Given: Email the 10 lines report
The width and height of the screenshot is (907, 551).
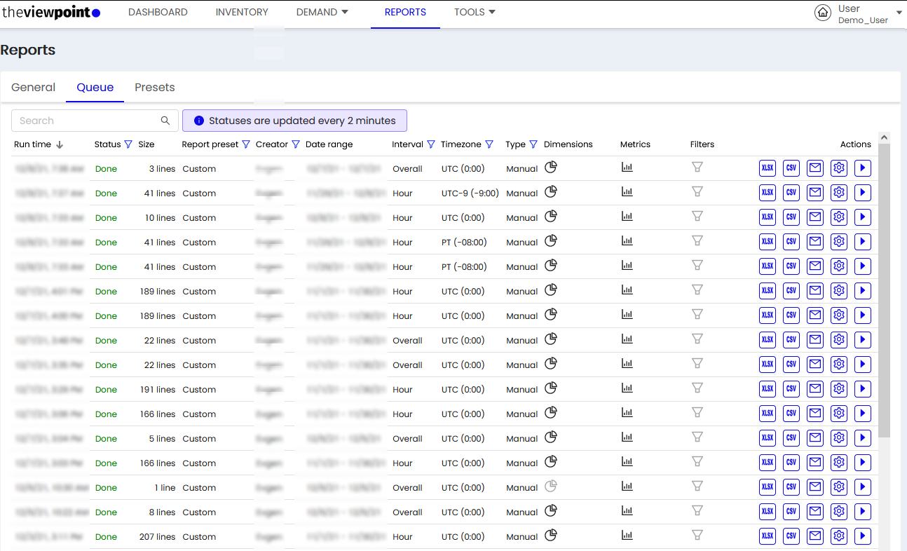Looking at the screenshot, I should (x=815, y=217).
